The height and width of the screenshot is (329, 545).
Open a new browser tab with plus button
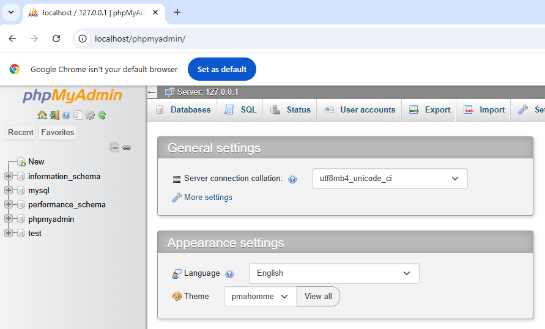177,12
